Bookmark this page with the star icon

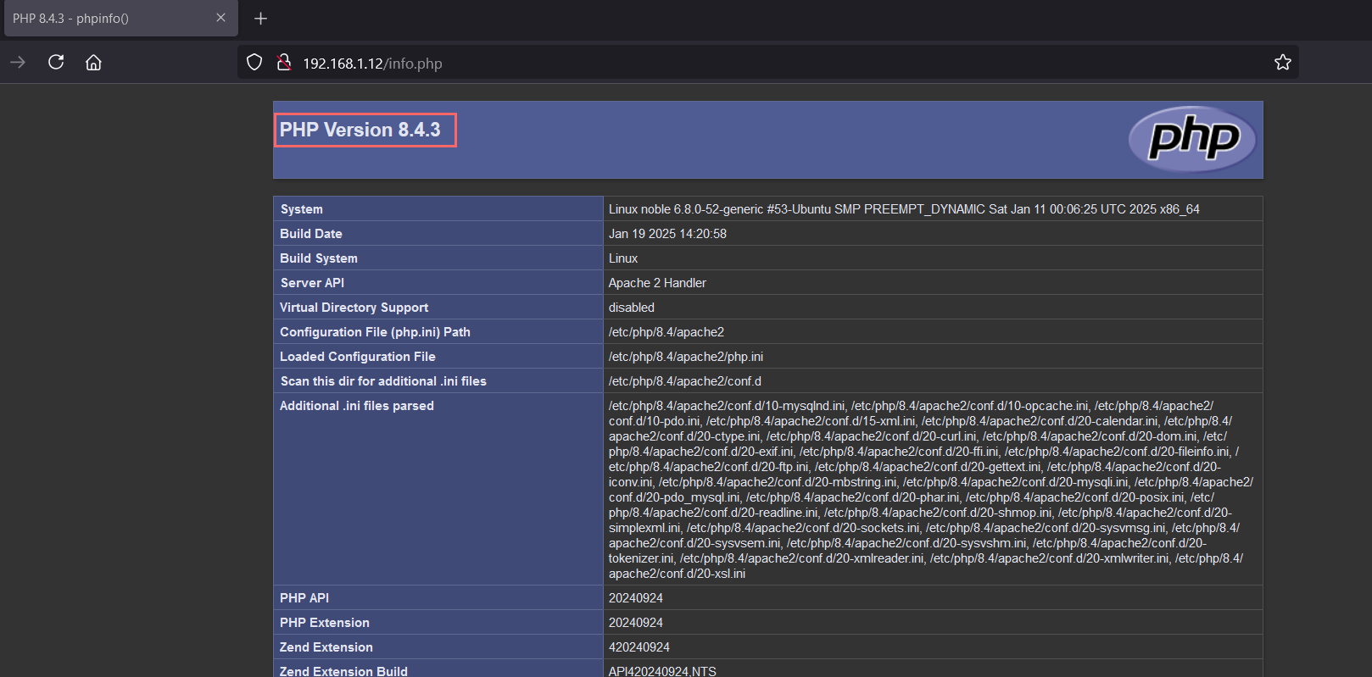(1282, 62)
